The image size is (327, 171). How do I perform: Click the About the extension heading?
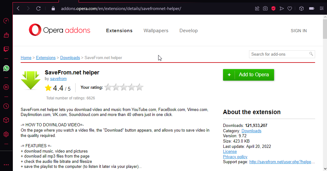(252, 112)
